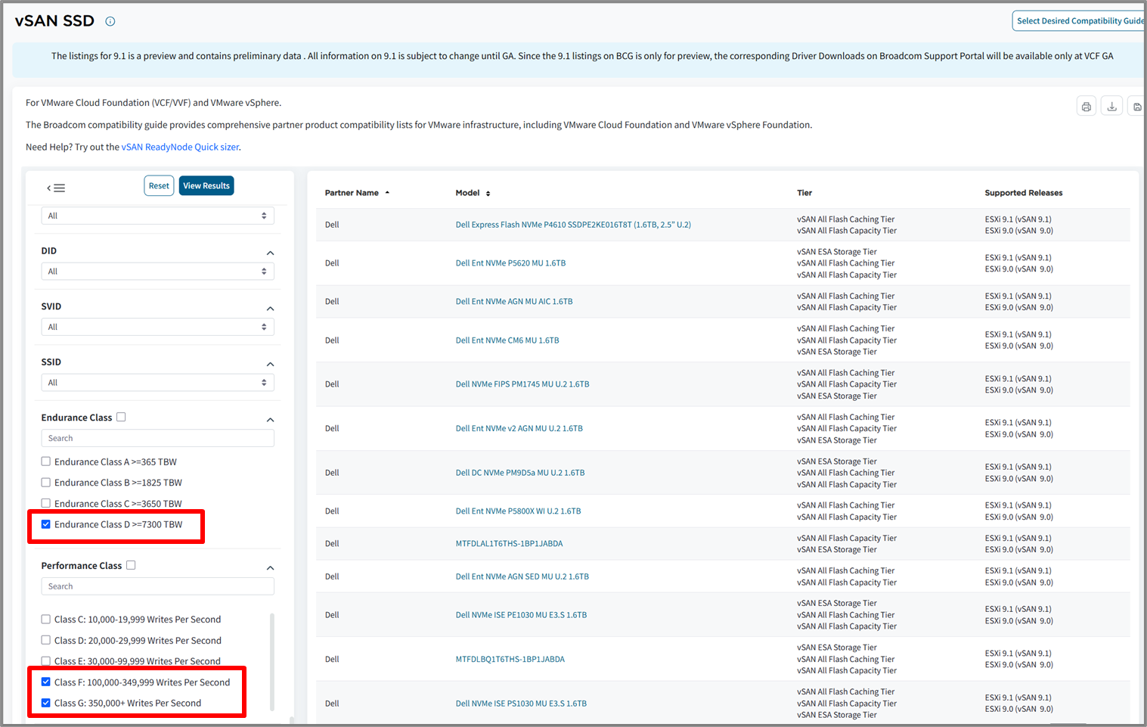This screenshot has width=1147, height=727.
Task: Click the save icon at top right
Action: [x=1136, y=107]
